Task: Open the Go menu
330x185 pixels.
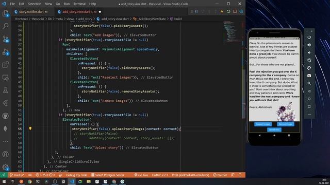Action: click(x=58, y=4)
